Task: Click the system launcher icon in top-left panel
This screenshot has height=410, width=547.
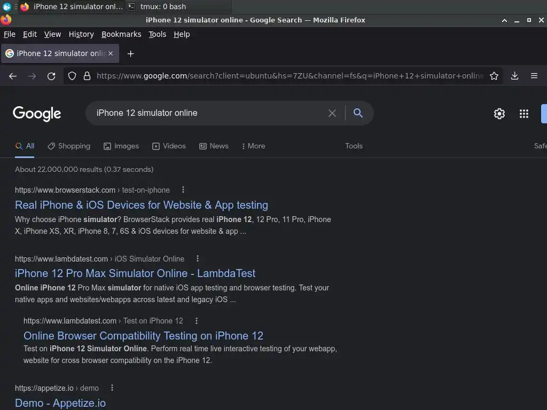Action: pos(6,6)
